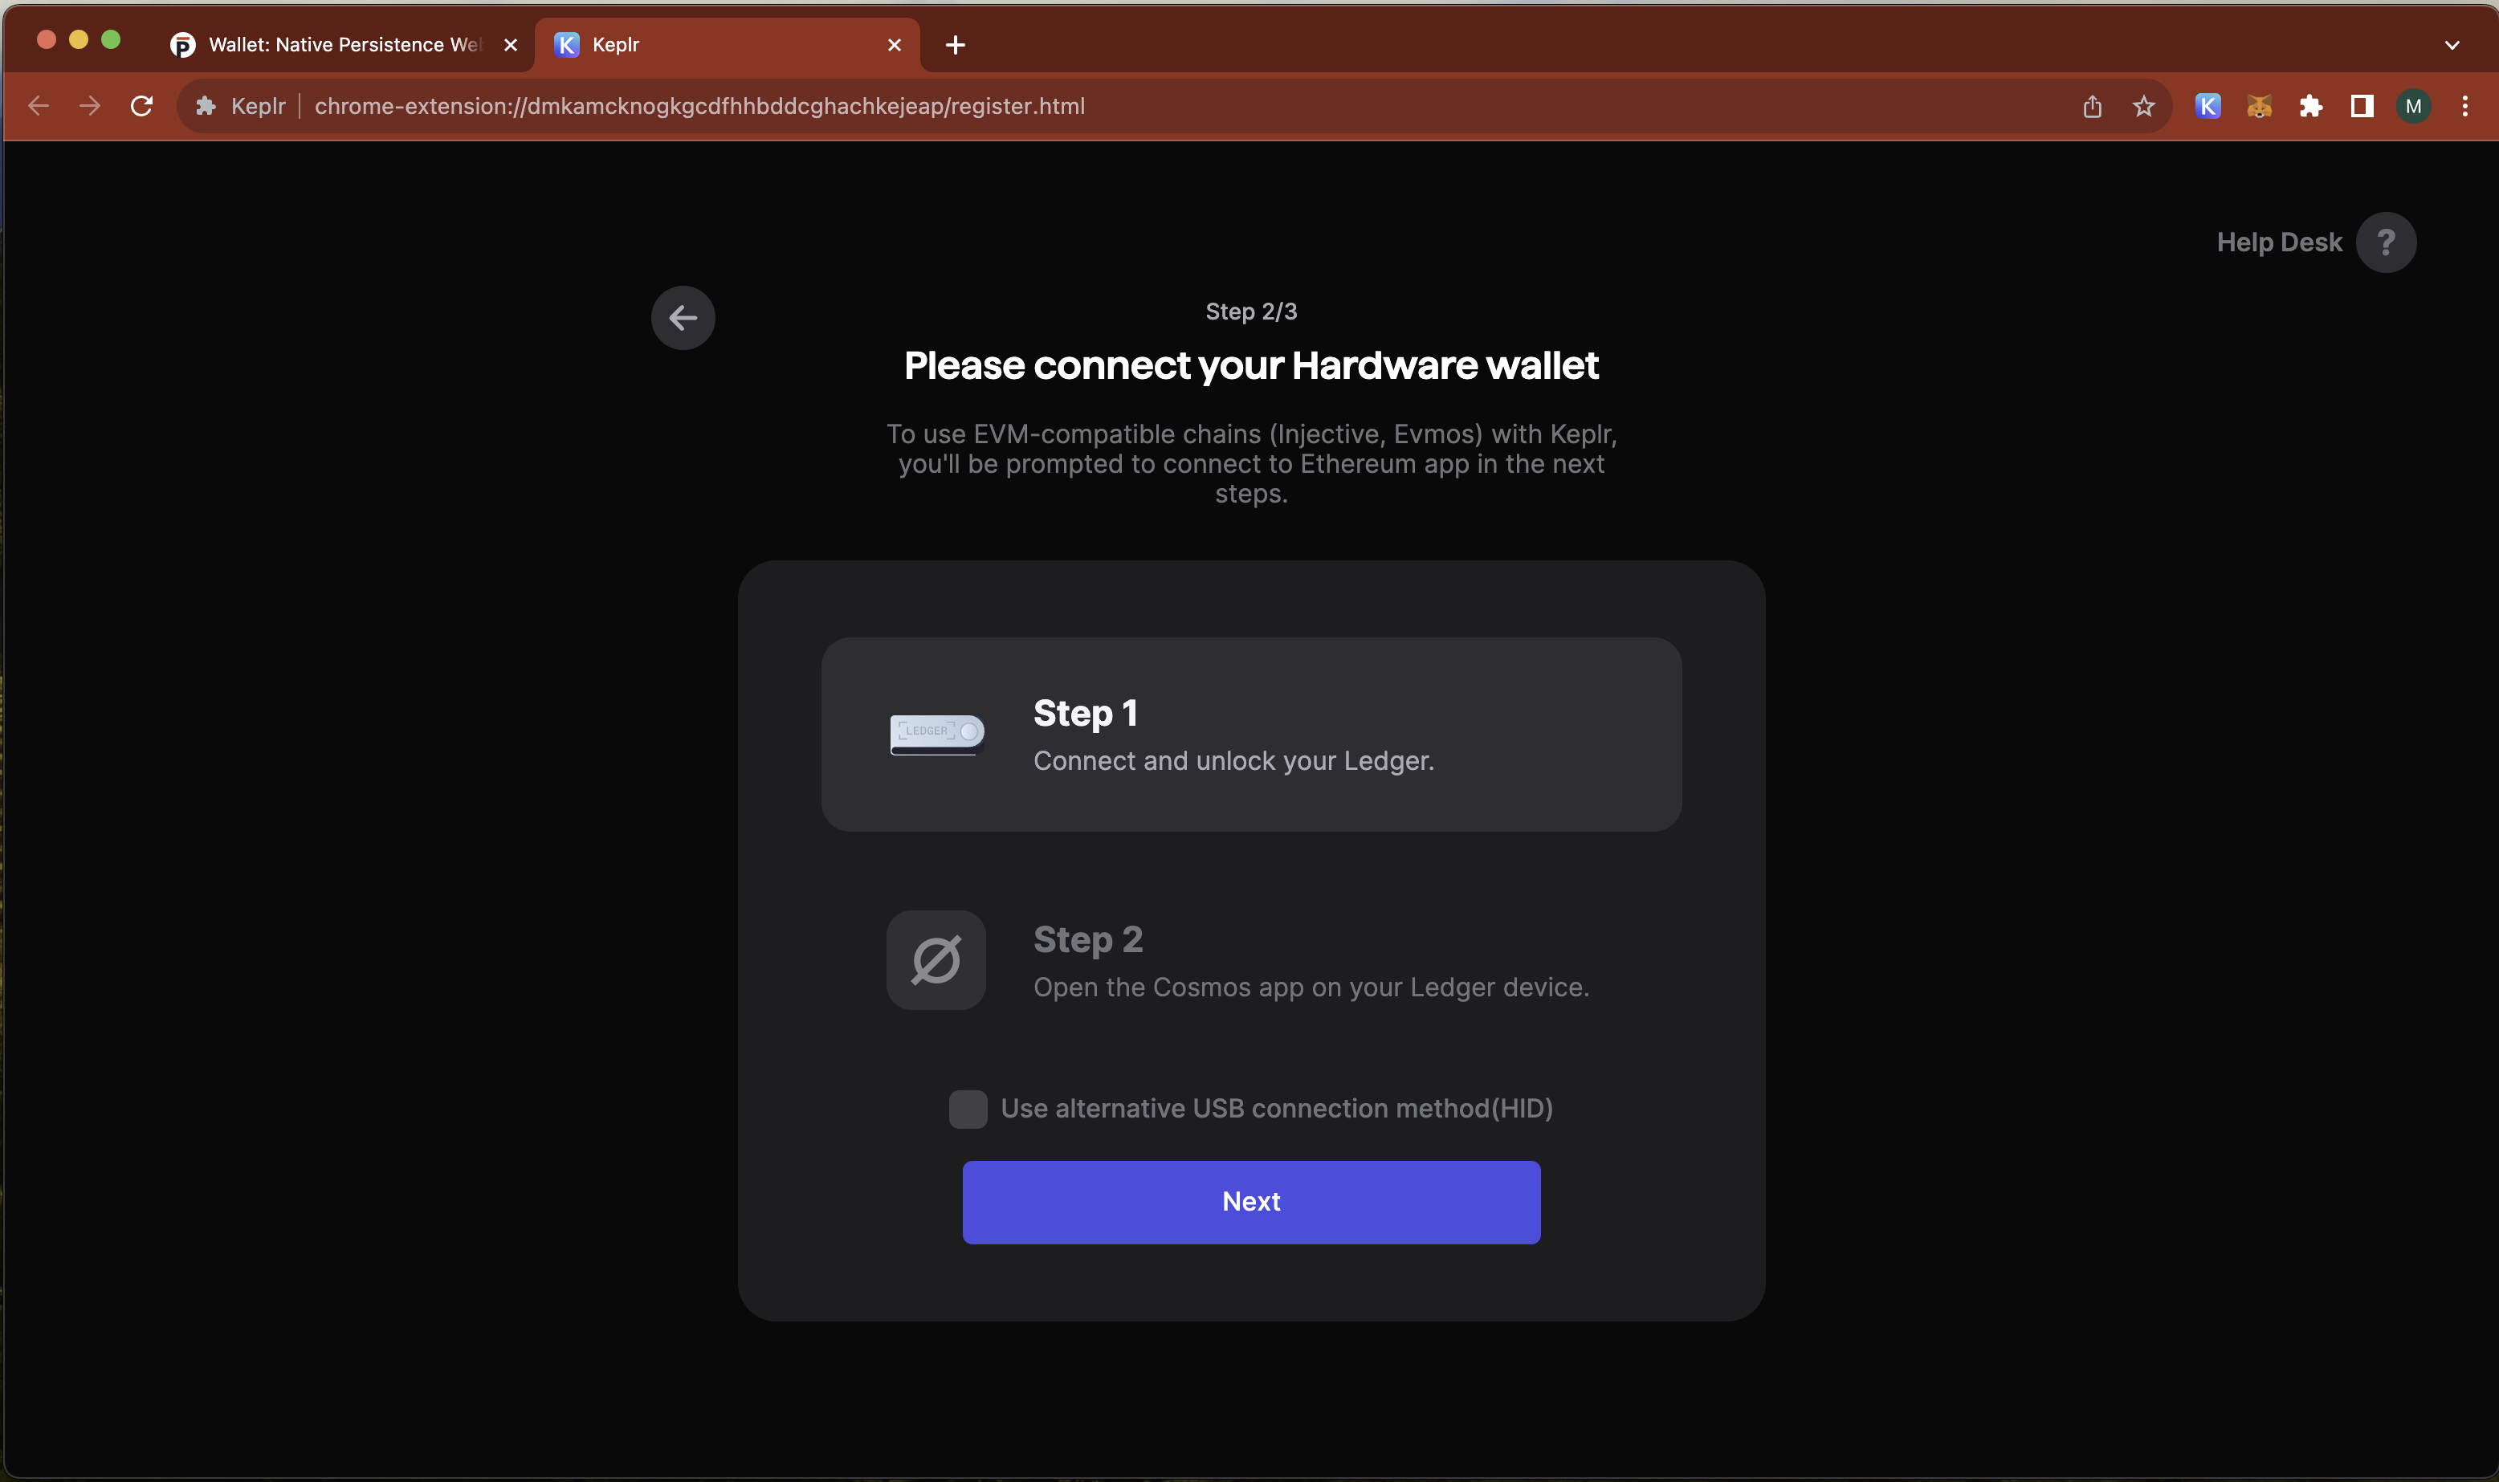Switch to Wallet: Native Persistence tab
This screenshot has height=1482, width=2499.
tap(343, 45)
